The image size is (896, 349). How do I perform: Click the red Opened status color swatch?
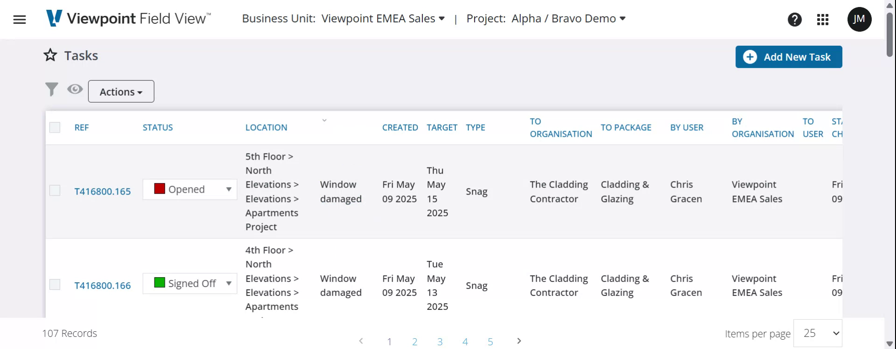[160, 188]
